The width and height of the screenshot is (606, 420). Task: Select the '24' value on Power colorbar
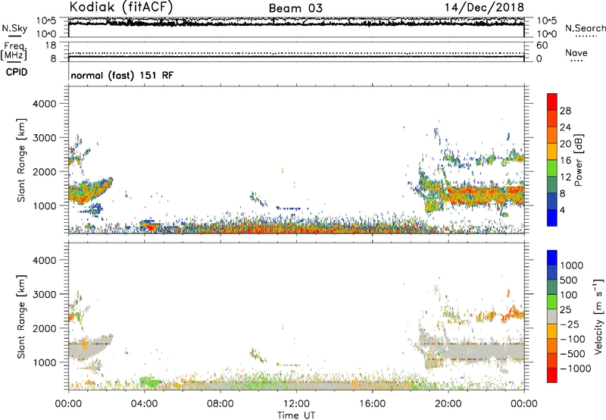(x=565, y=127)
